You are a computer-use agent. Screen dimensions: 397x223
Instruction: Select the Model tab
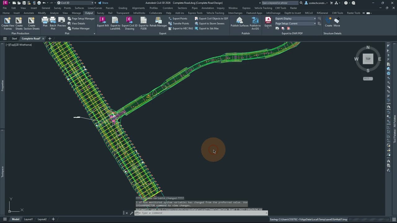point(16,219)
